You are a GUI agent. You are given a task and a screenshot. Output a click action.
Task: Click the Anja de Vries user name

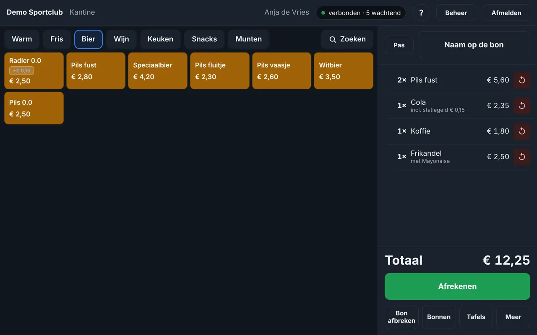pos(287,12)
